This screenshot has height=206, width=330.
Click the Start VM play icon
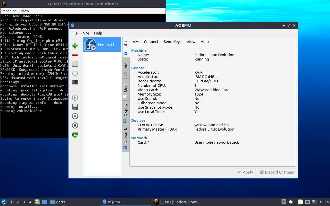[75, 98]
